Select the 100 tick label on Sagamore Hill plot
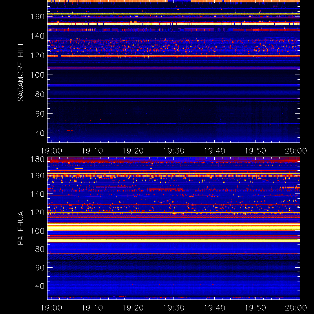 [37, 75]
